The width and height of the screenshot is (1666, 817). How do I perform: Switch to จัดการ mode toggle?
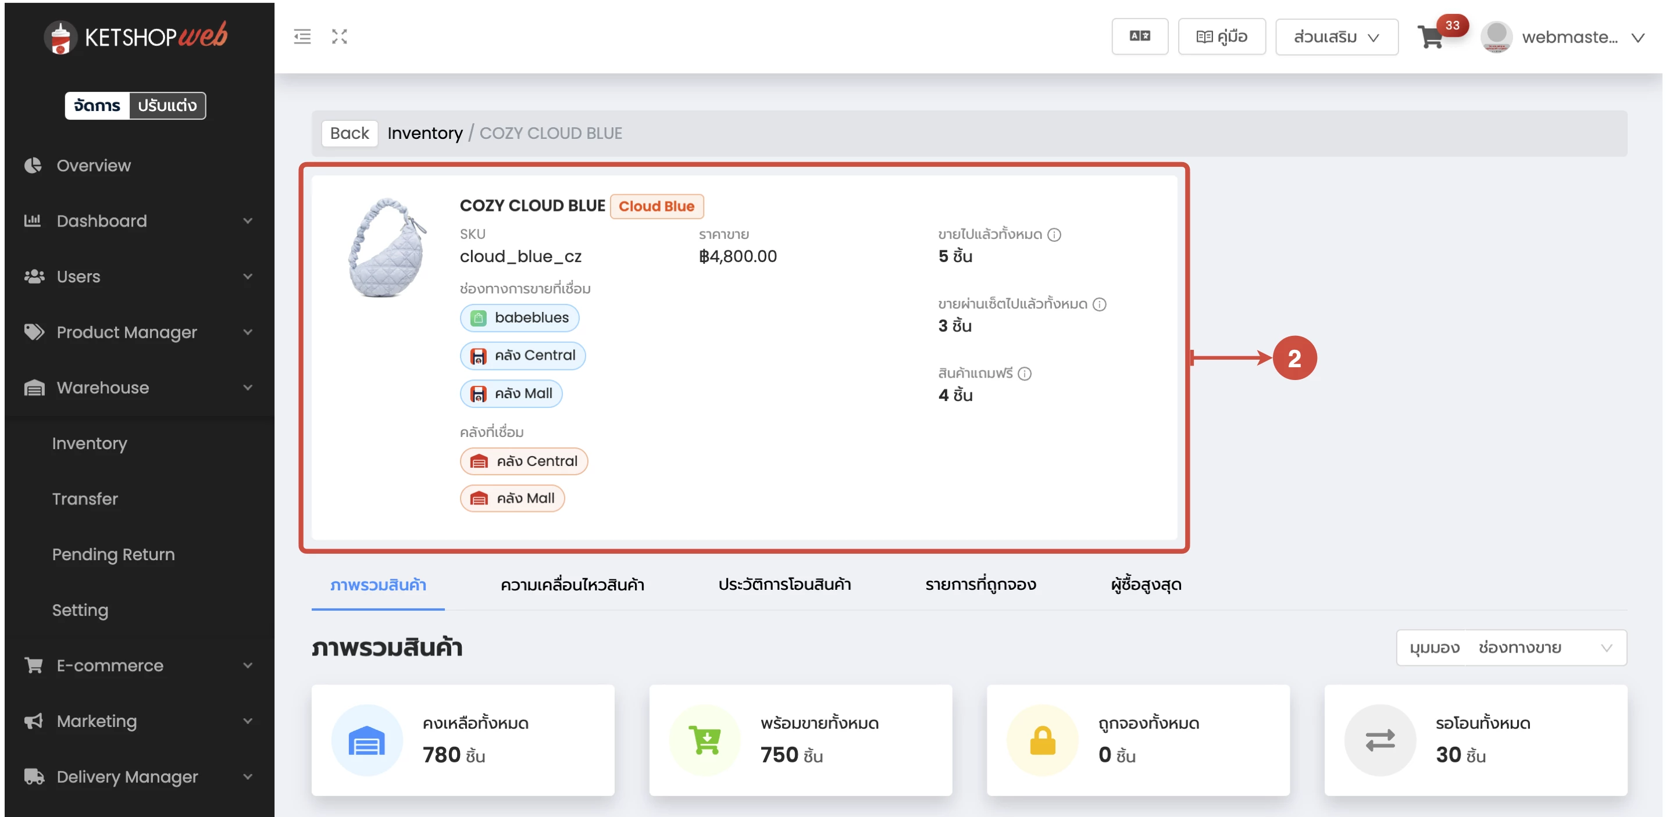97,105
